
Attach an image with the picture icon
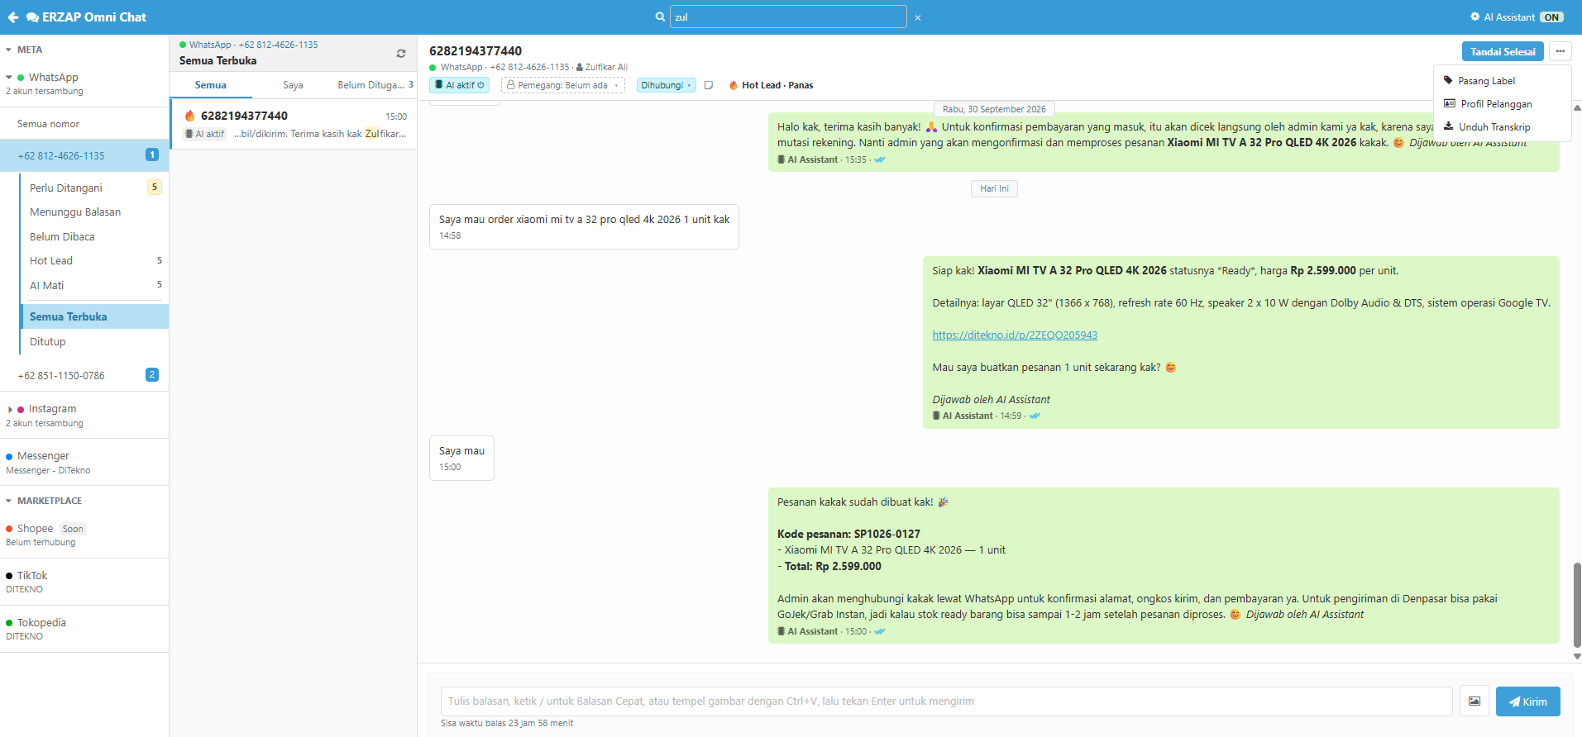1474,701
